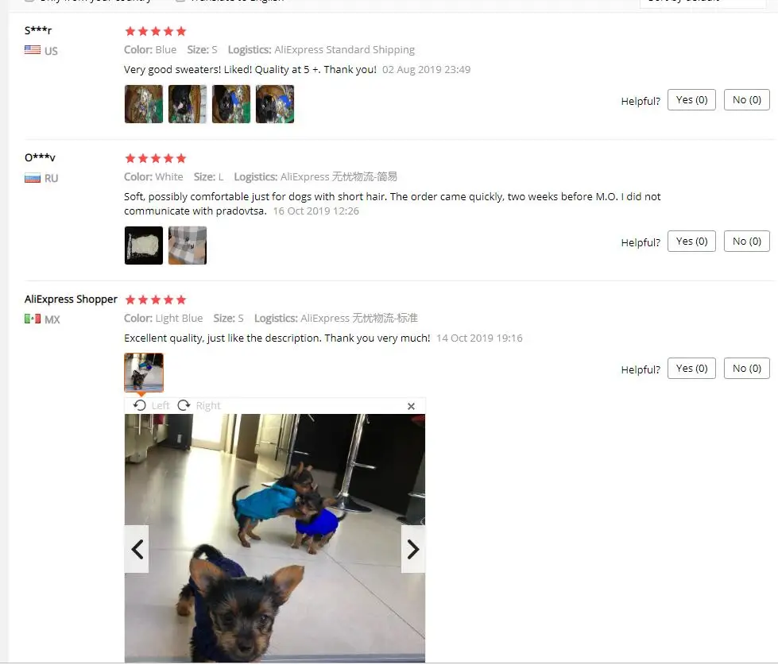Open first thumbnail in S***r's review
778x665 pixels.
(x=144, y=104)
